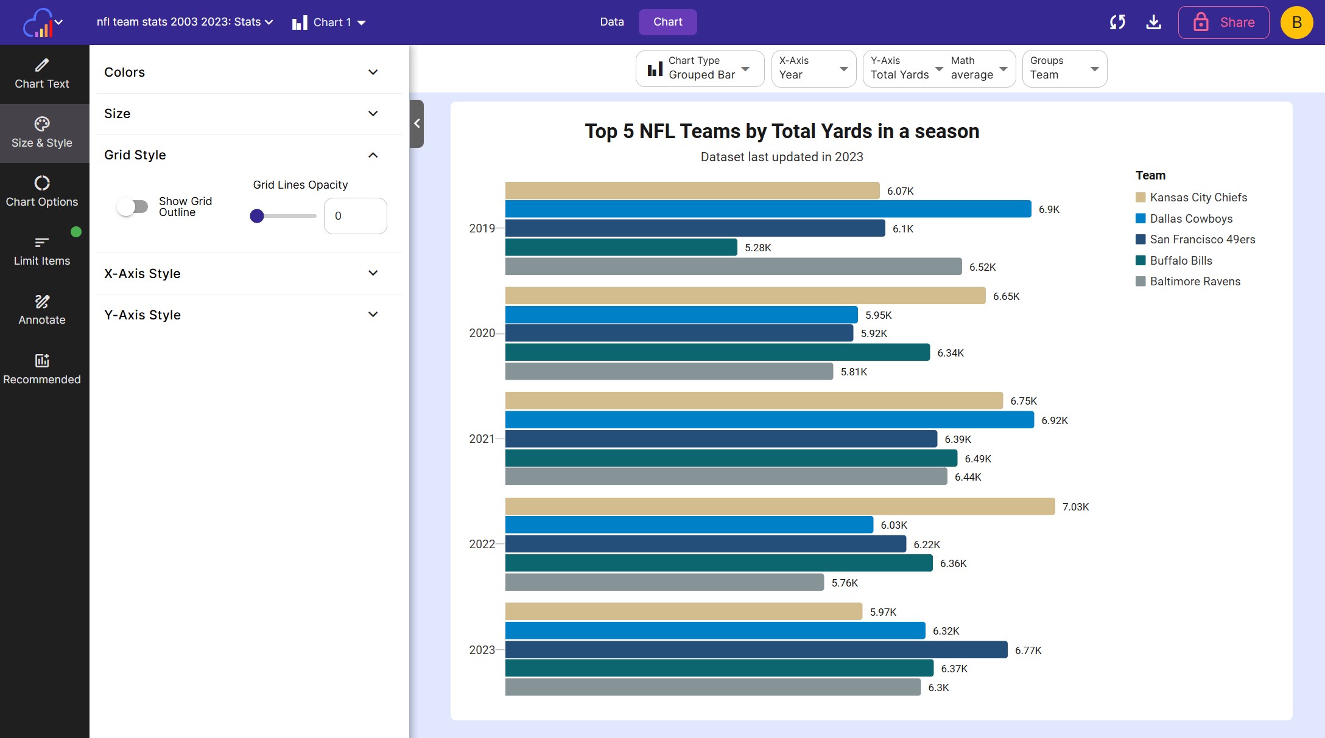Image resolution: width=1325 pixels, height=738 pixels.
Task: Click the refresh sync icon
Action: (1117, 23)
